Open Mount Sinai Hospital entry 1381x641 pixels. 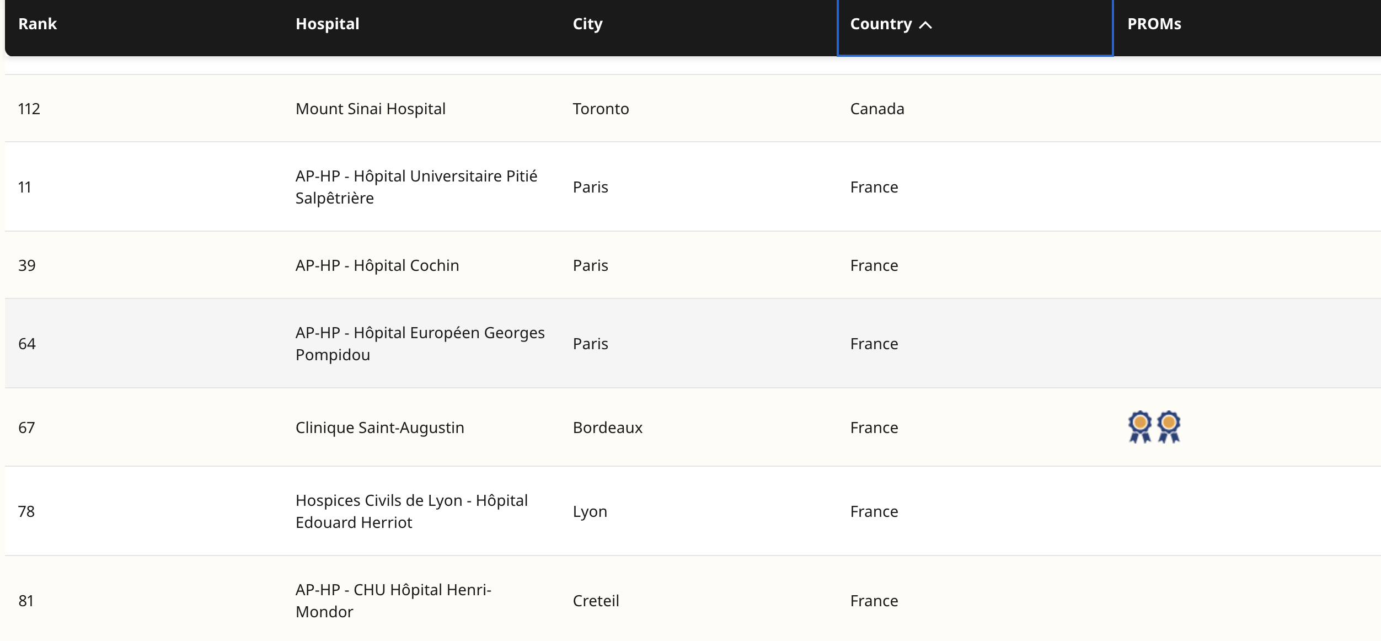tap(370, 109)
